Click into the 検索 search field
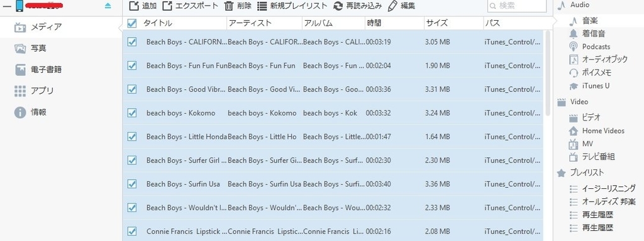 click(517, 6)
